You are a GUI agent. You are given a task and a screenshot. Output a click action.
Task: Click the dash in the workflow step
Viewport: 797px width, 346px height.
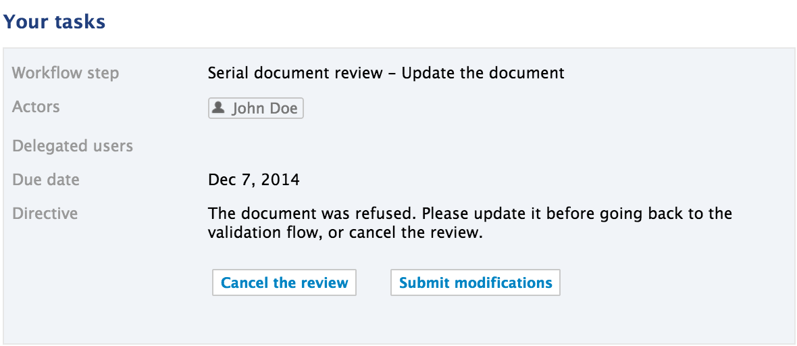(x=392, y=73)
